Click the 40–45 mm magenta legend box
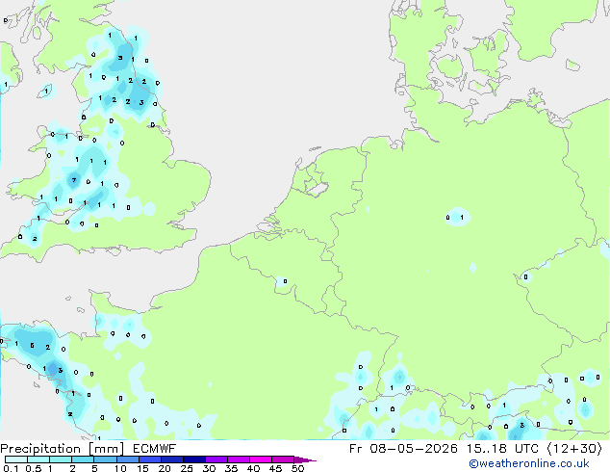 261,459
